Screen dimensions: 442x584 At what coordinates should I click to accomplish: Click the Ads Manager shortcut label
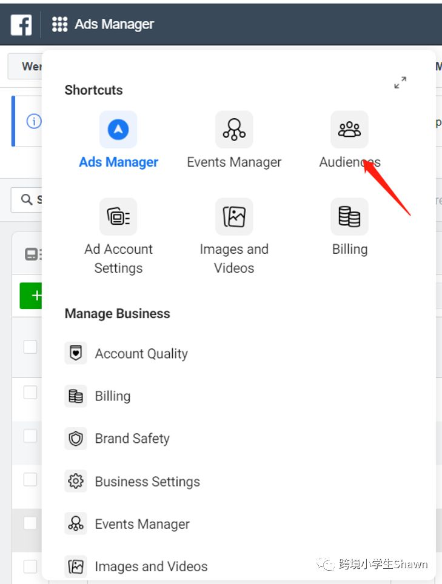[118, 162]
